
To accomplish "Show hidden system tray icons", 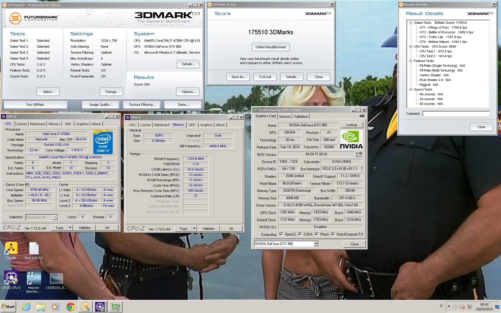I will point(449,306).
